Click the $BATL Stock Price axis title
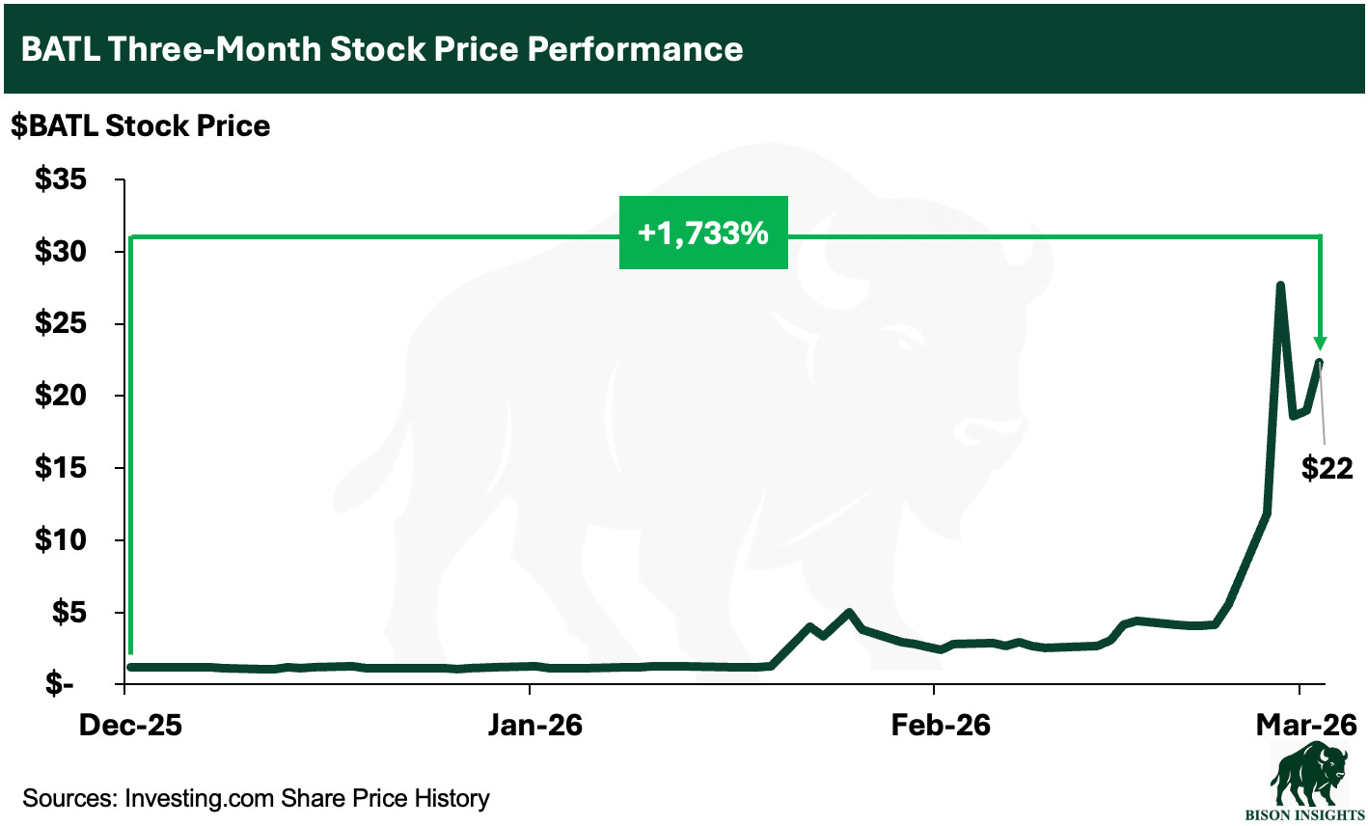Screen dimensions: 1368x826 141,125
